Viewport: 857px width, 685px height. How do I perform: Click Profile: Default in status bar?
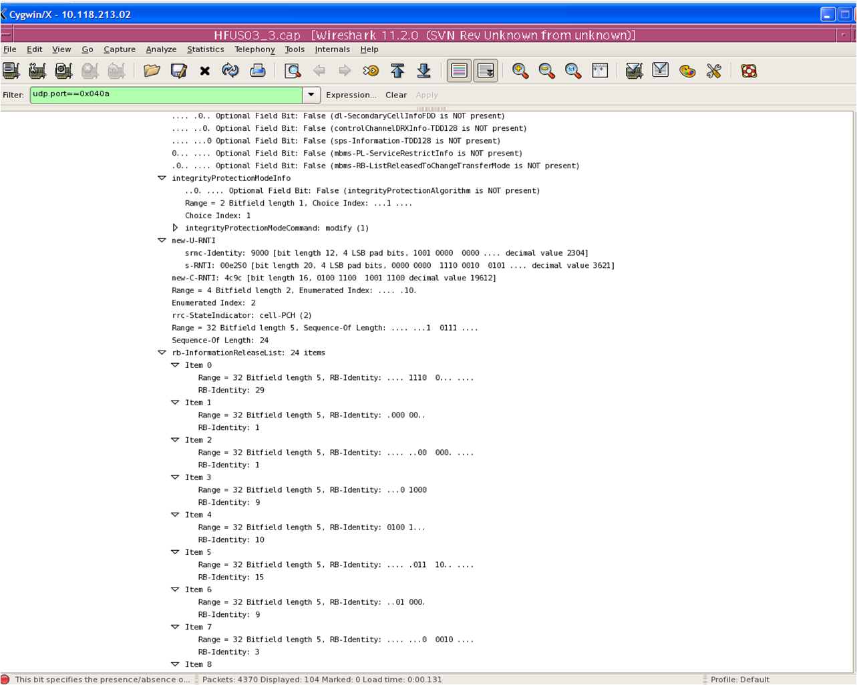[x=740, y=680]
